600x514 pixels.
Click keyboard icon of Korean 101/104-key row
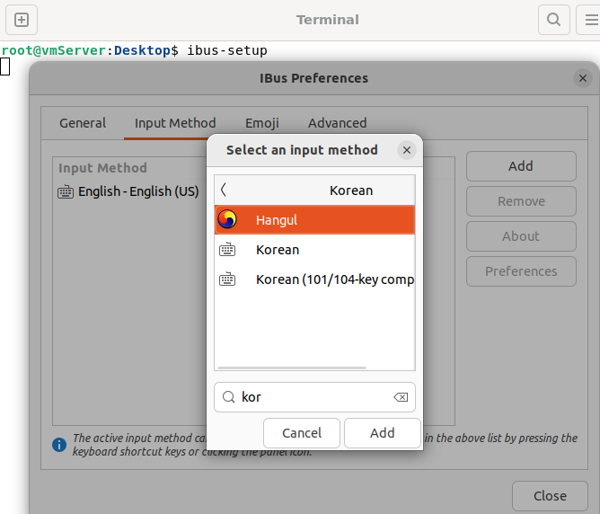click(227, 279)
